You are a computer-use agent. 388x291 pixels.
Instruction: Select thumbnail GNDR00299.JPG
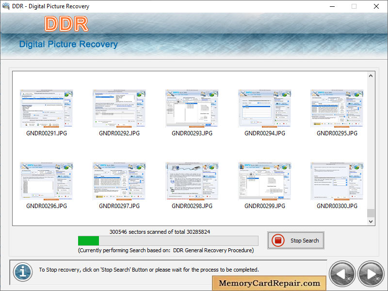coord(265,181)
